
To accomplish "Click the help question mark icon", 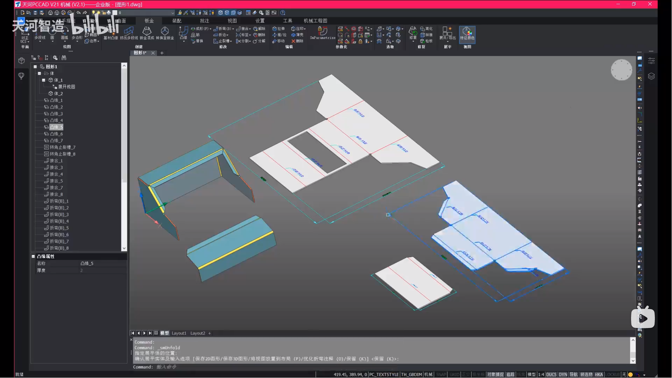I will [283, 13].
